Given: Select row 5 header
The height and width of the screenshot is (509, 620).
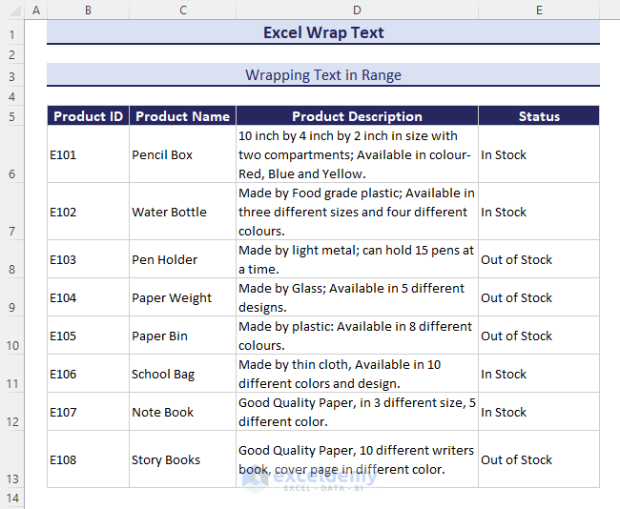Looking at the screenshot, I should 12,117.
